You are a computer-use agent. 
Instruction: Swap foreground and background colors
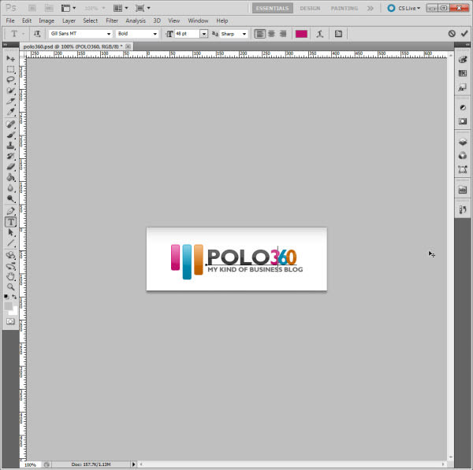click(14, 297)
